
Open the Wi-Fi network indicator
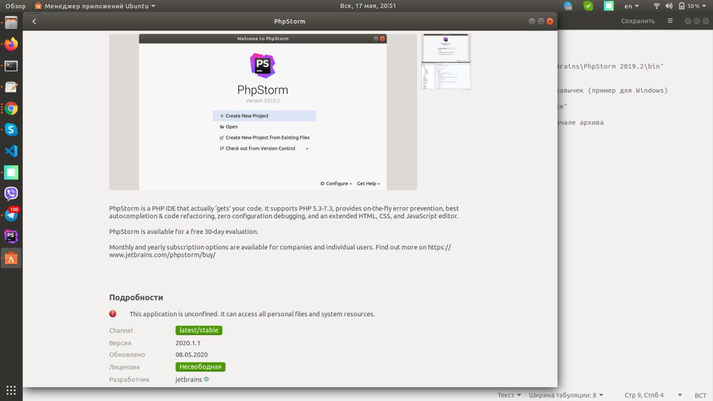(656, 6)
